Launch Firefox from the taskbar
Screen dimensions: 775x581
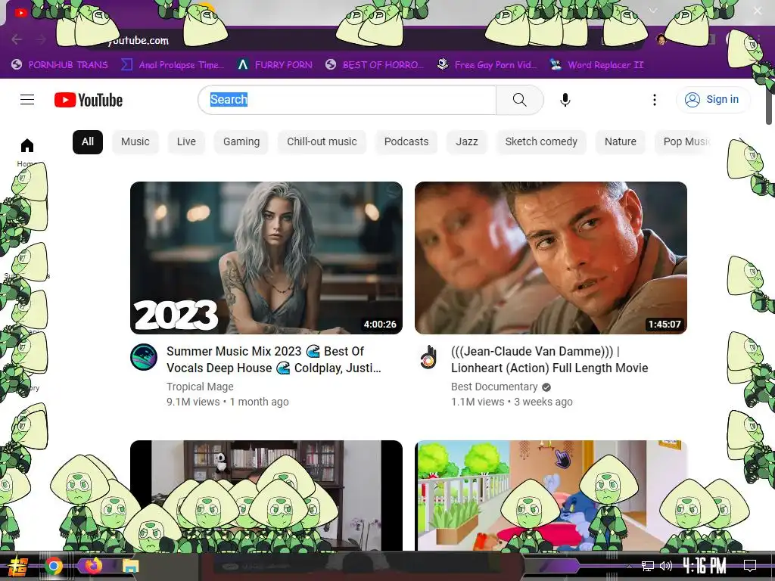[92, 566]
